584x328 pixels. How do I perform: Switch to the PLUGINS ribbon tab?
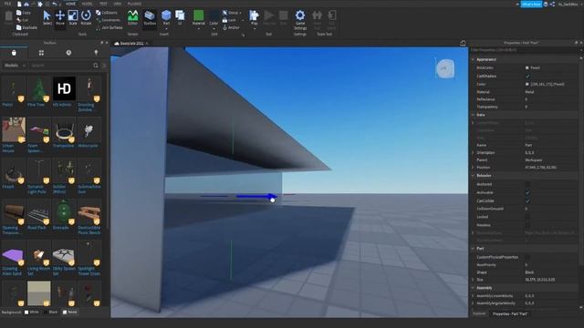[x=134, y=4]
